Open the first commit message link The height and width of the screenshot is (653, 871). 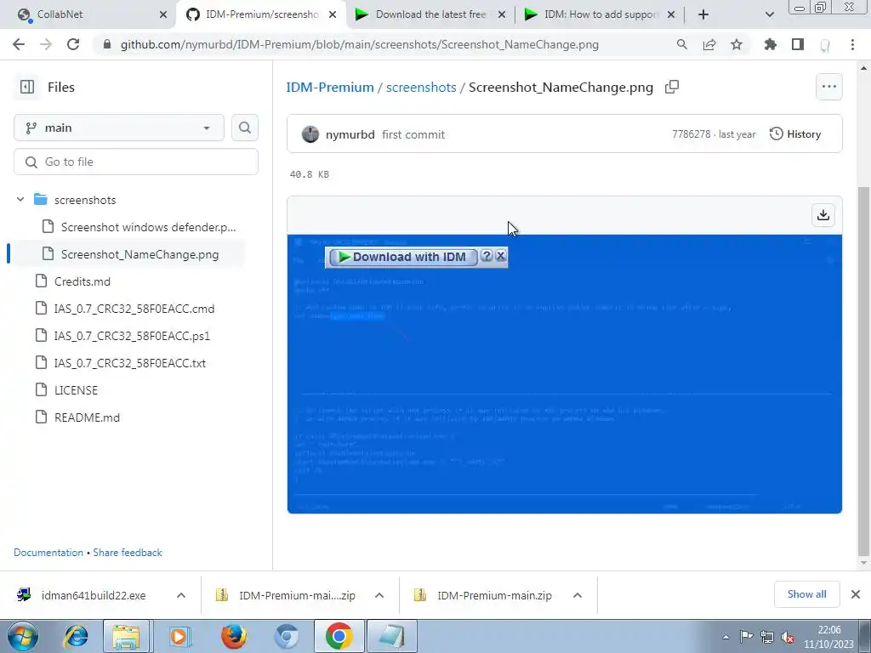(x=413, y=134)
